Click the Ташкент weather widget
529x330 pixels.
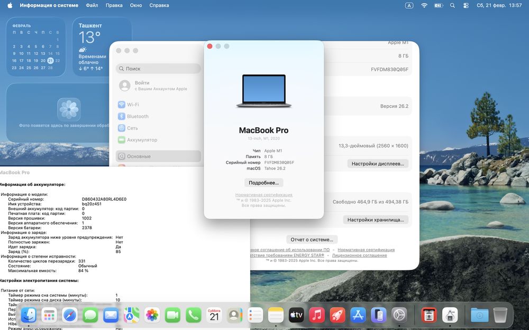102,47
